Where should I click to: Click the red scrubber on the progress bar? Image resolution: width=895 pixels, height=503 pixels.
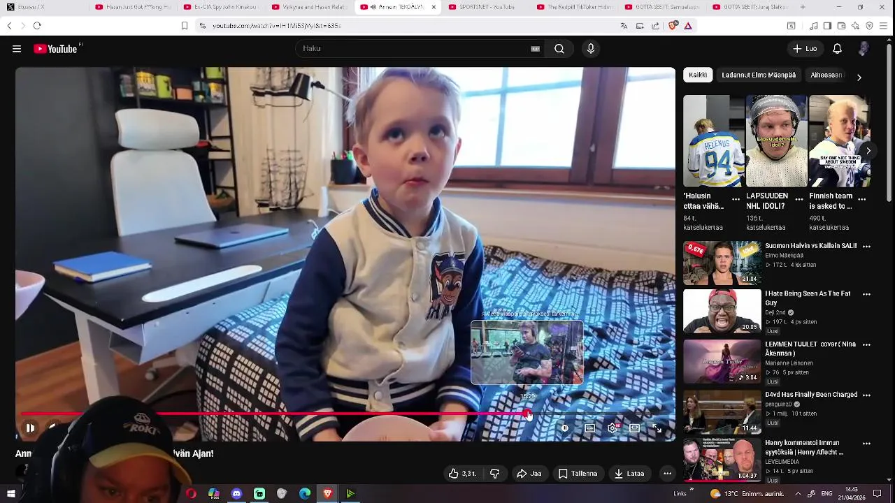(x=527, y=414)
